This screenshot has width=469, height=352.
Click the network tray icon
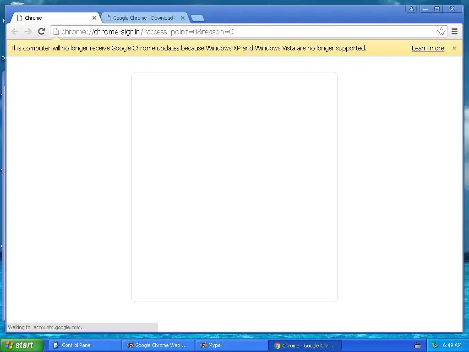(x=435, y=345)
